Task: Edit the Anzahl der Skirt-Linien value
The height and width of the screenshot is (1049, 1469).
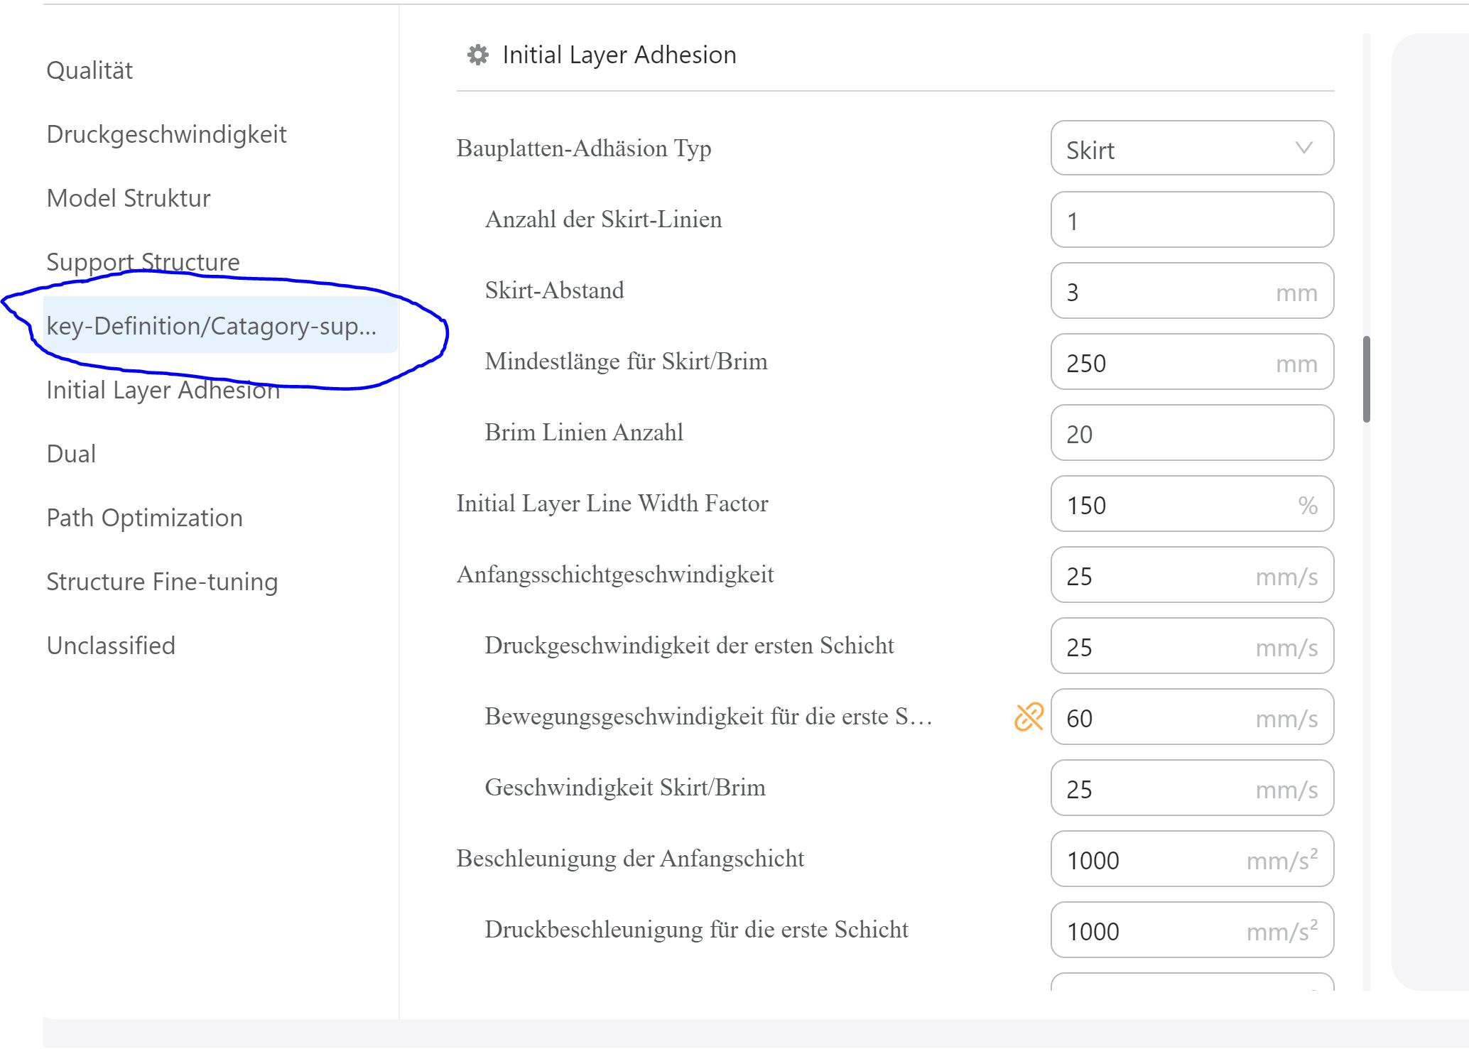Action: [x=1192, y=219]
